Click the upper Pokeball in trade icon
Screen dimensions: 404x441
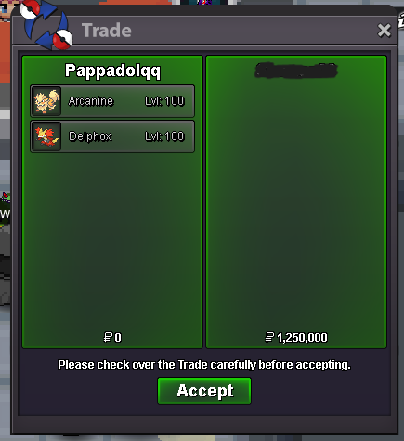tap(30, 8)
